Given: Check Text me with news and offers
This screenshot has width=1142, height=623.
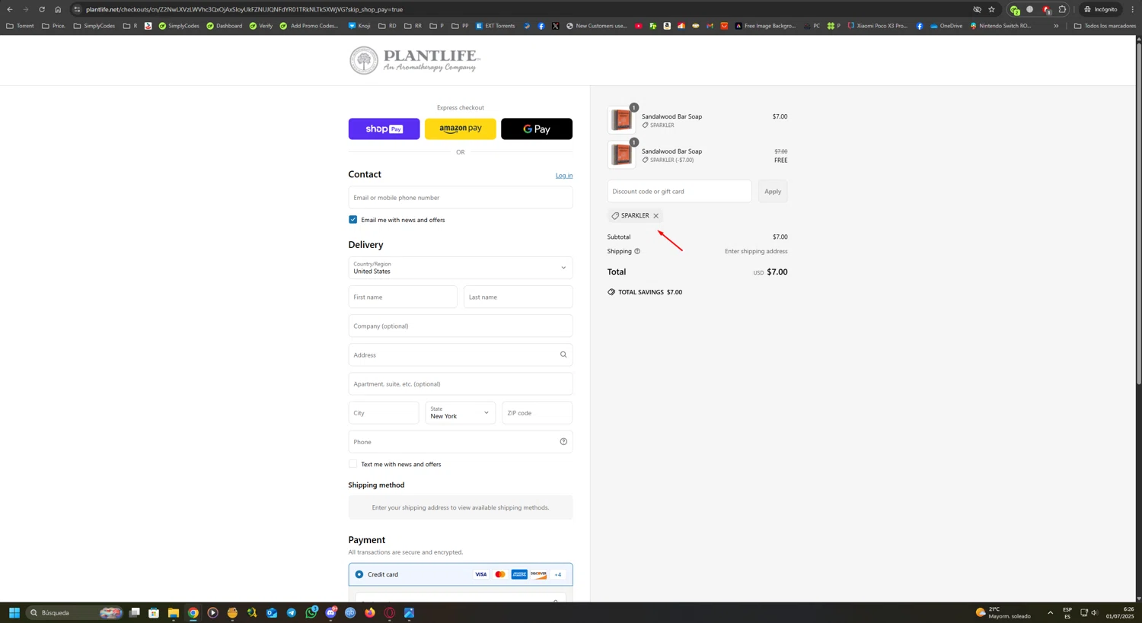Looking at the screenshot, I should [352, 464].
